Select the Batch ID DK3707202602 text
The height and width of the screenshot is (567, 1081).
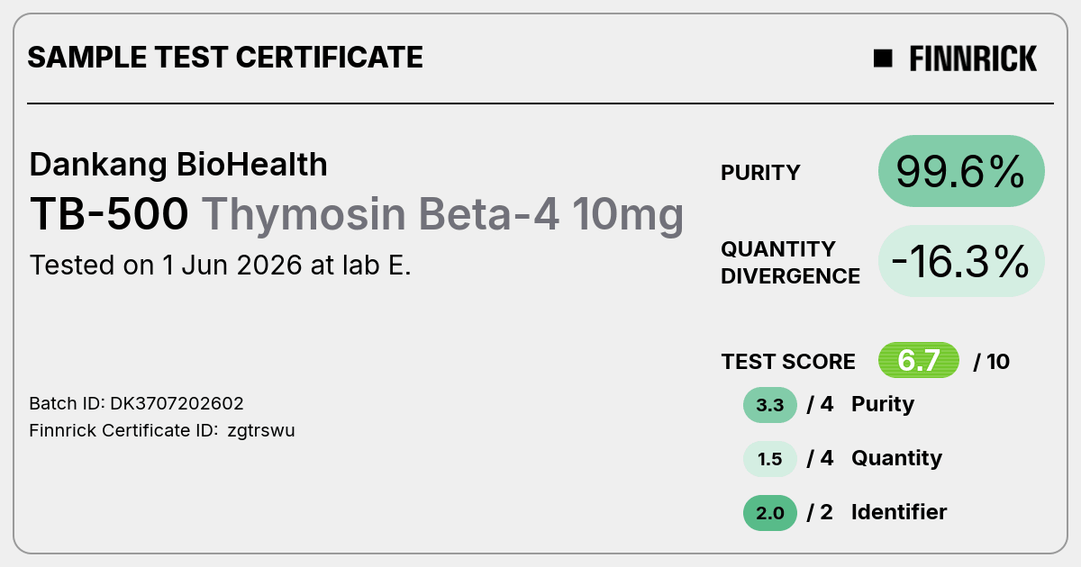coord(137,403)
